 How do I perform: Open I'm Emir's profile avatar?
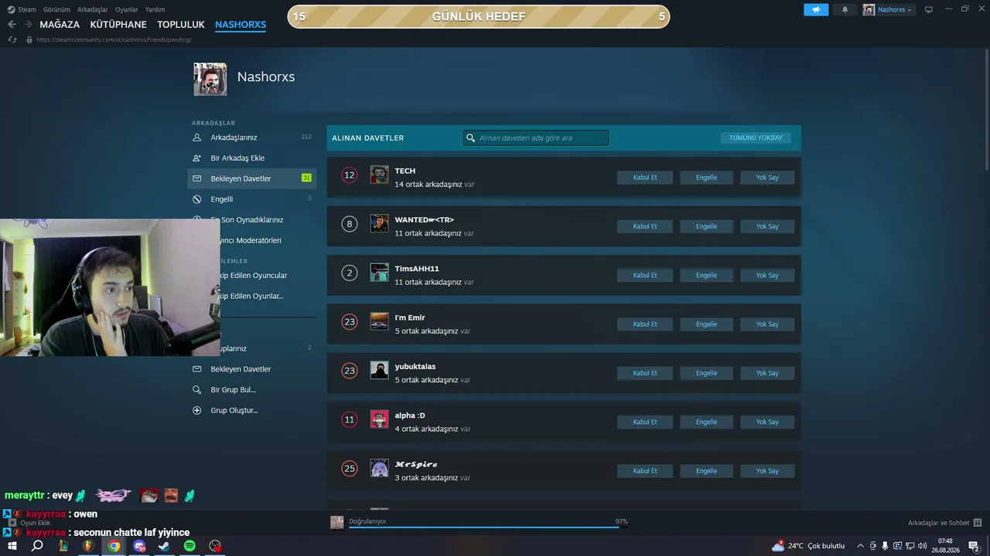(x=379, y=321)
